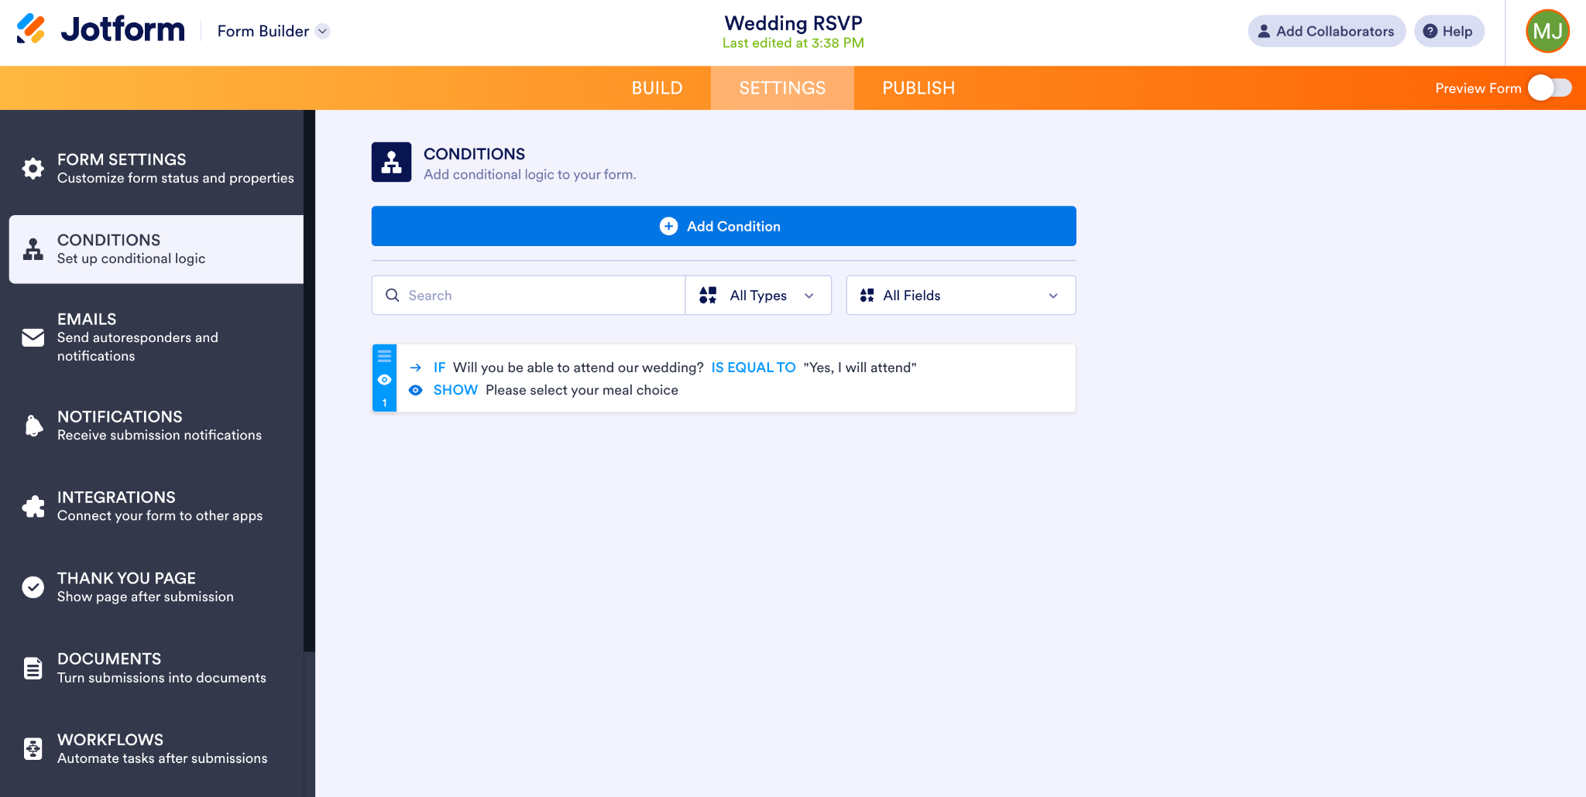This screenshot has height=797, width=1586.
Task: Click the MJ user avatar
Action: pos(1547,31)
